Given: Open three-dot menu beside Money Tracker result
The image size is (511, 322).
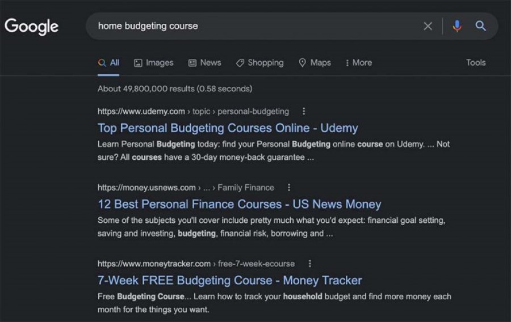Looking at the screenshot, I should coord(309,264).
